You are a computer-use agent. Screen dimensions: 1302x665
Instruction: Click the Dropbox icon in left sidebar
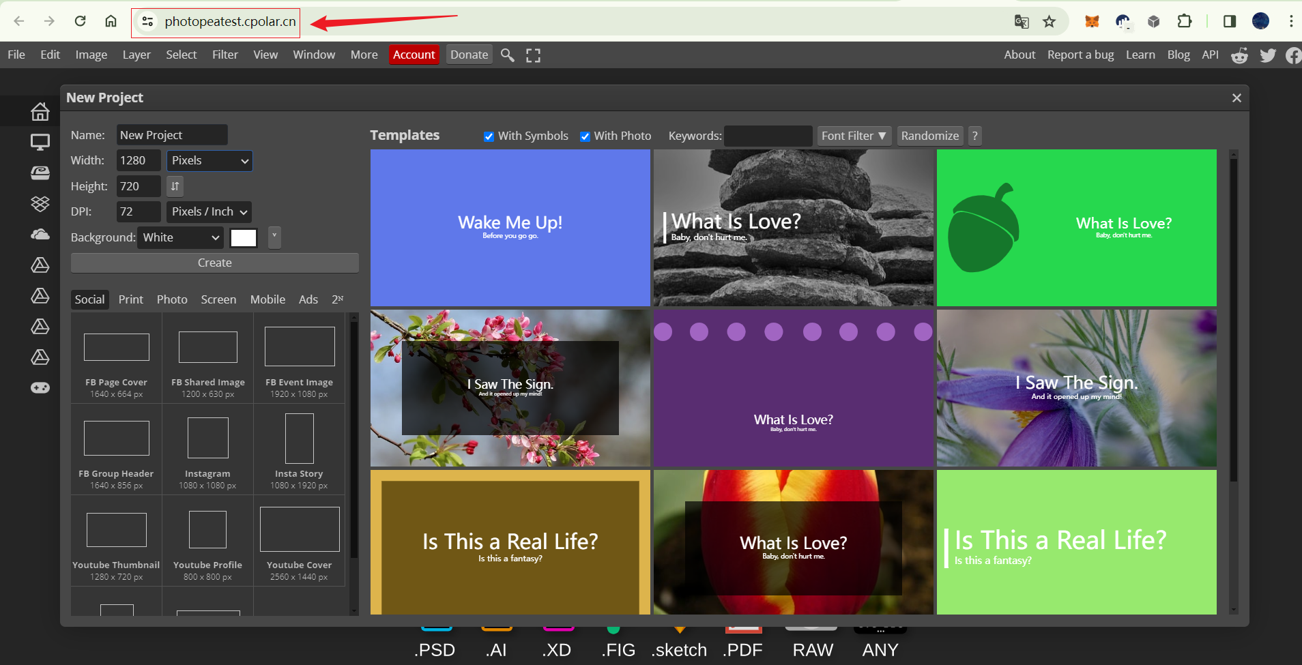pyautogui.click(x=40, y=203)
